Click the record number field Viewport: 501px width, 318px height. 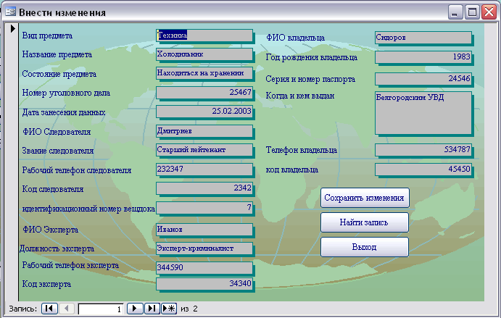pyautogui.click(x=101, y=309)
